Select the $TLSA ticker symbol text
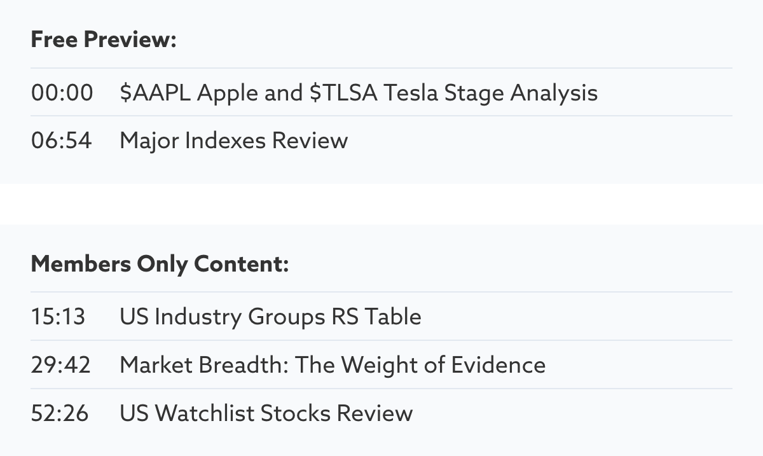The image size is (763, 456). [343, 93]
